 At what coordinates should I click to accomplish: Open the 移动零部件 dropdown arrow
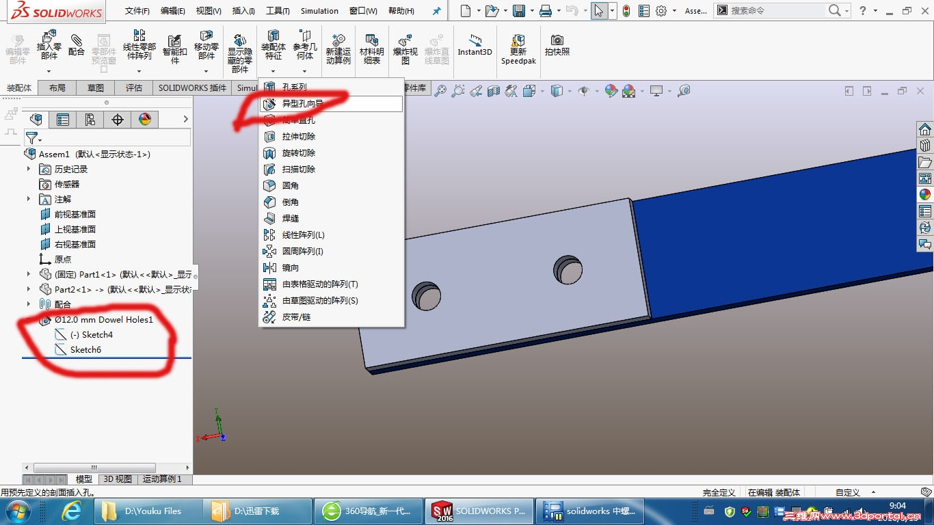coord(206,71)
